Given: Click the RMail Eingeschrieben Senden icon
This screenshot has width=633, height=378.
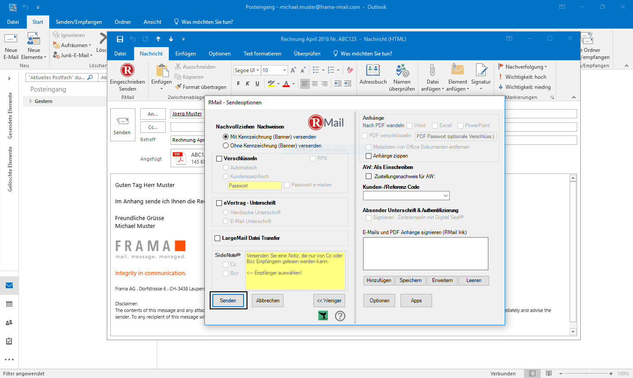Looking at the screenshot, I should point(127,70).
